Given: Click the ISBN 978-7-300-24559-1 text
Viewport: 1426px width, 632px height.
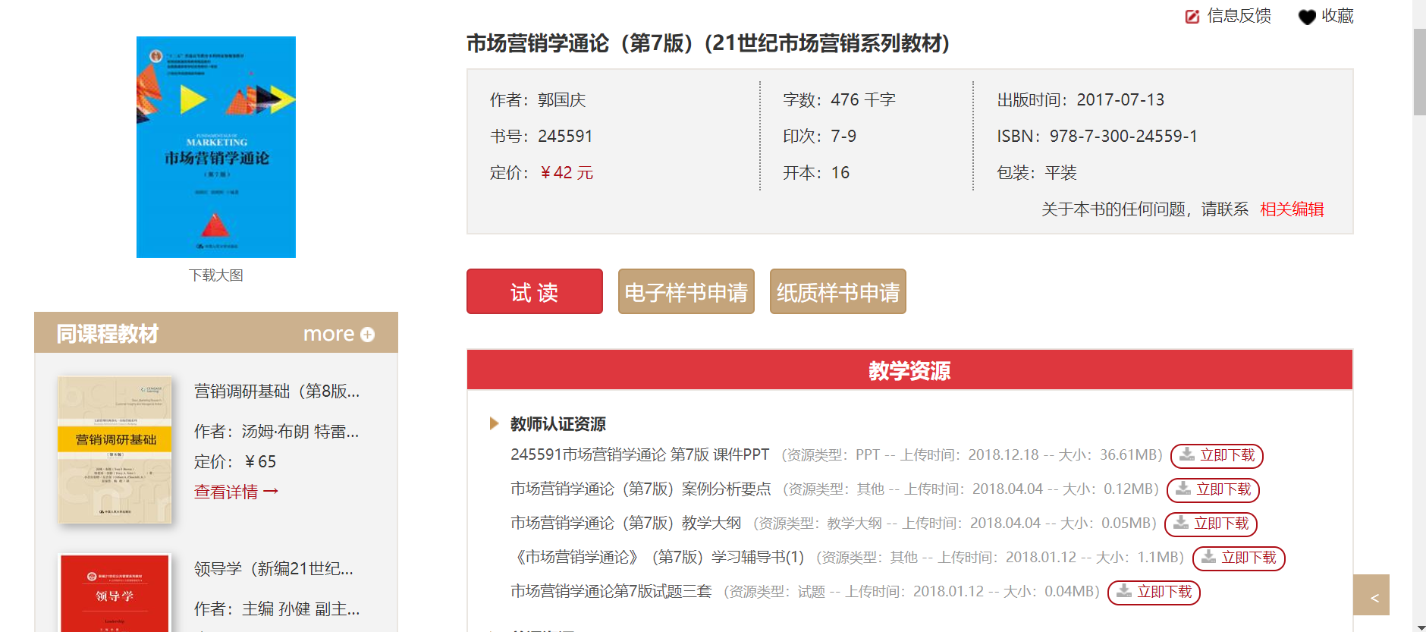Looking at the screenshot, I should coord(1097,136).
